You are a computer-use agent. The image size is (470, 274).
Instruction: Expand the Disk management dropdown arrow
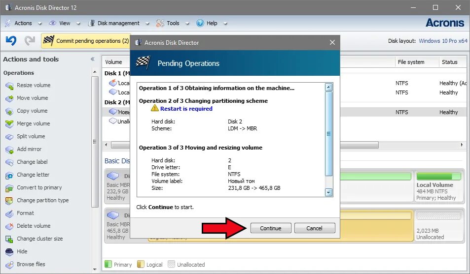tap(147, 23)
